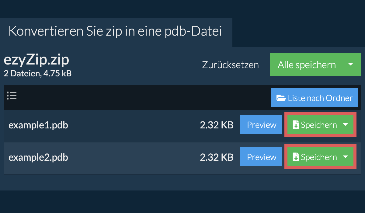Click the ezyZip.zip archive title
Image resolution: width=365 pixels, height=213 pixels.
tap(36, 60)
